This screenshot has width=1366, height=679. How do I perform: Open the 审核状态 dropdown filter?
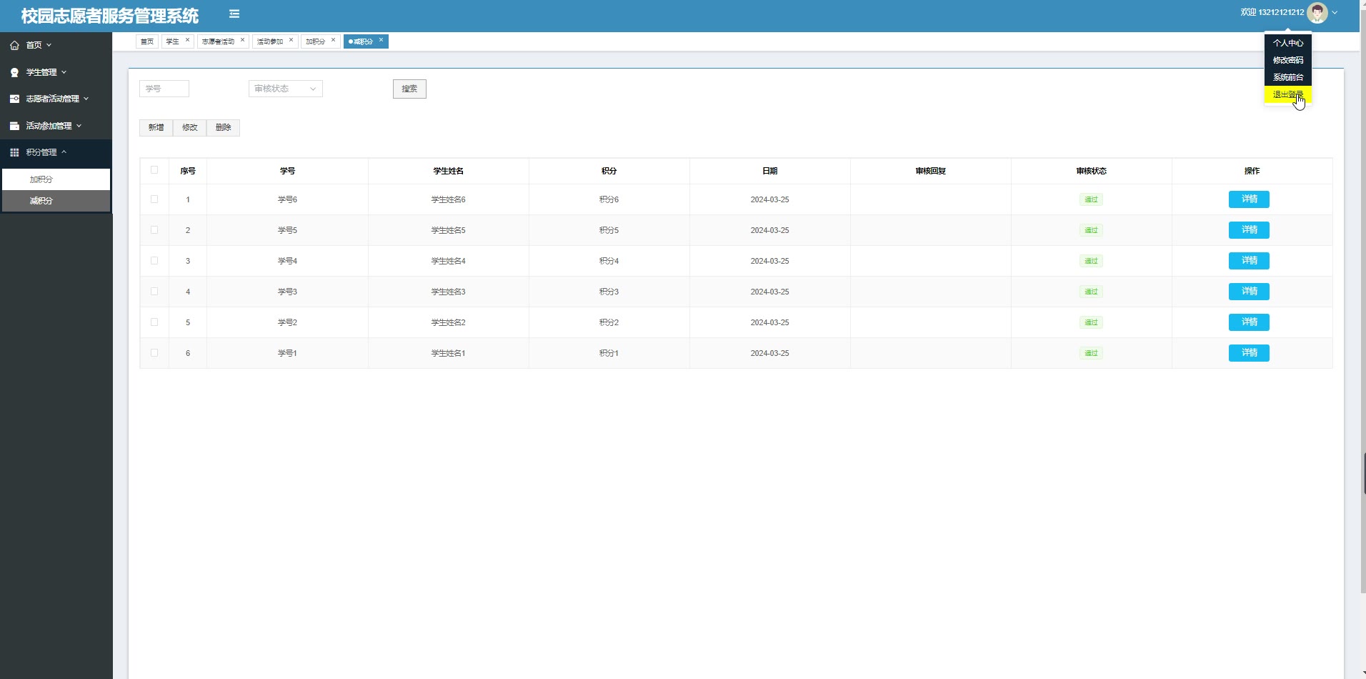[x=285, y=89]
